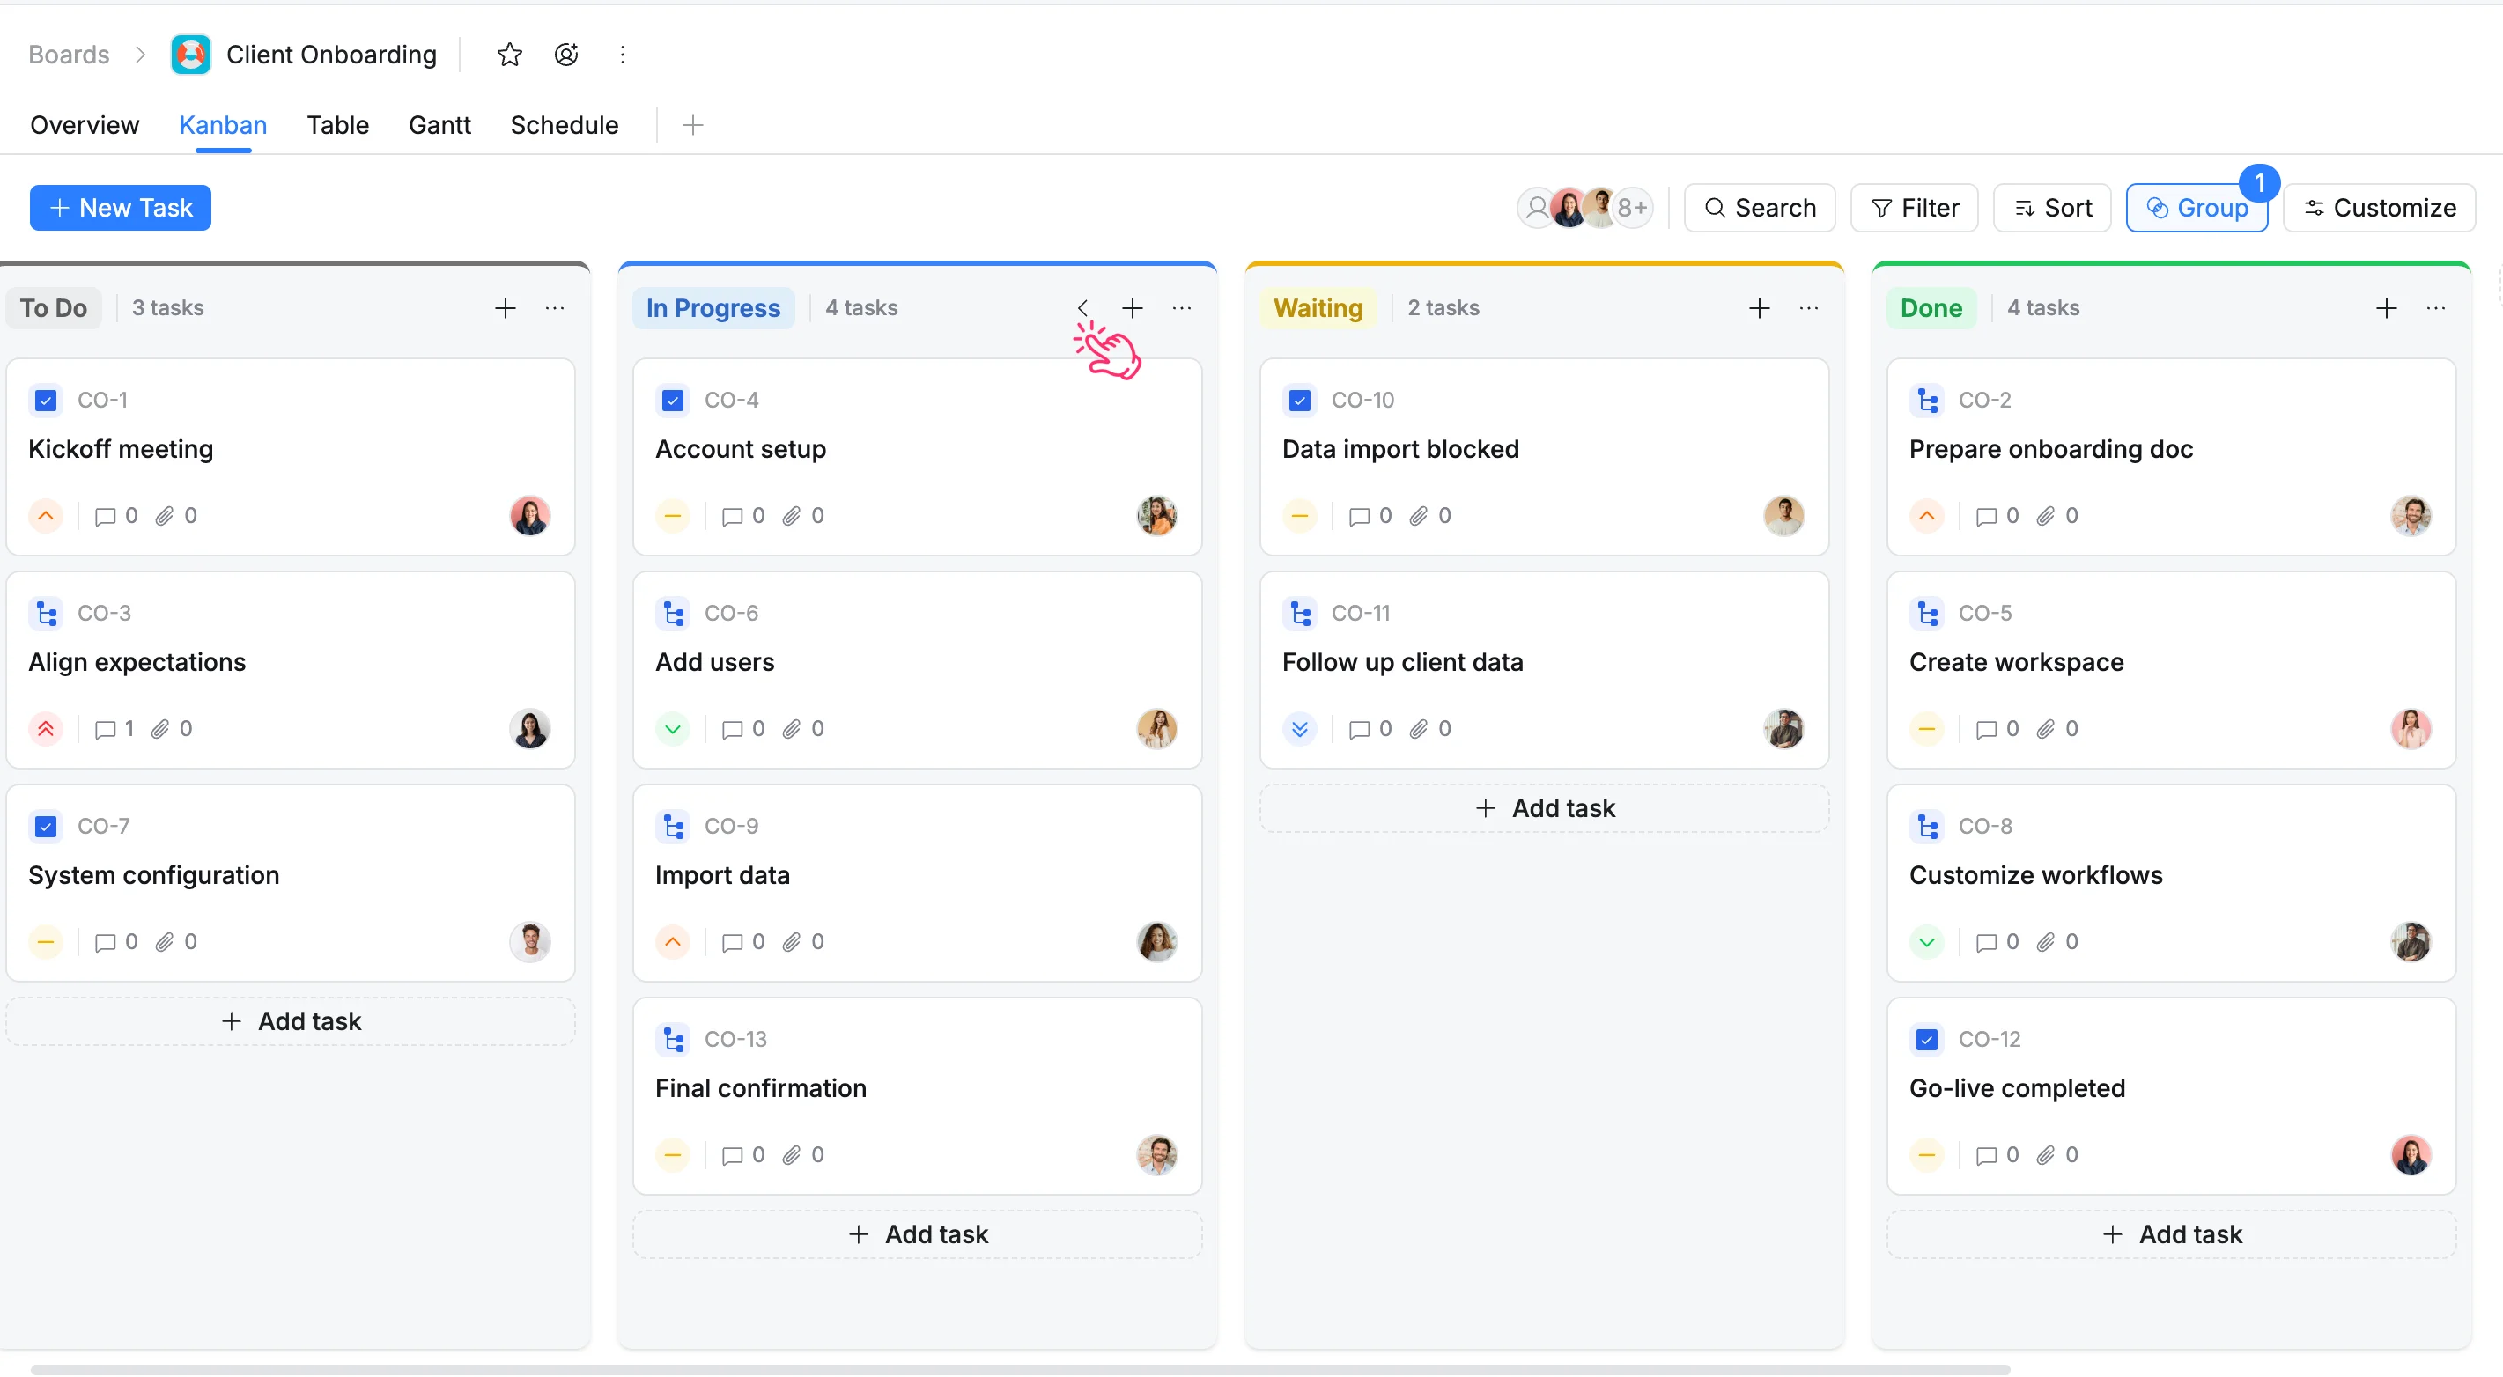Toggle the checkbox on CO-10 Data import blocked

coord(1300,400)
